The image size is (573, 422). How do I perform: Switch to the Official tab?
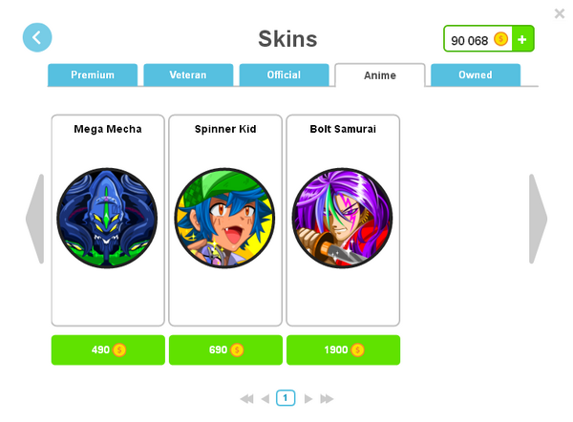(284, 74)
